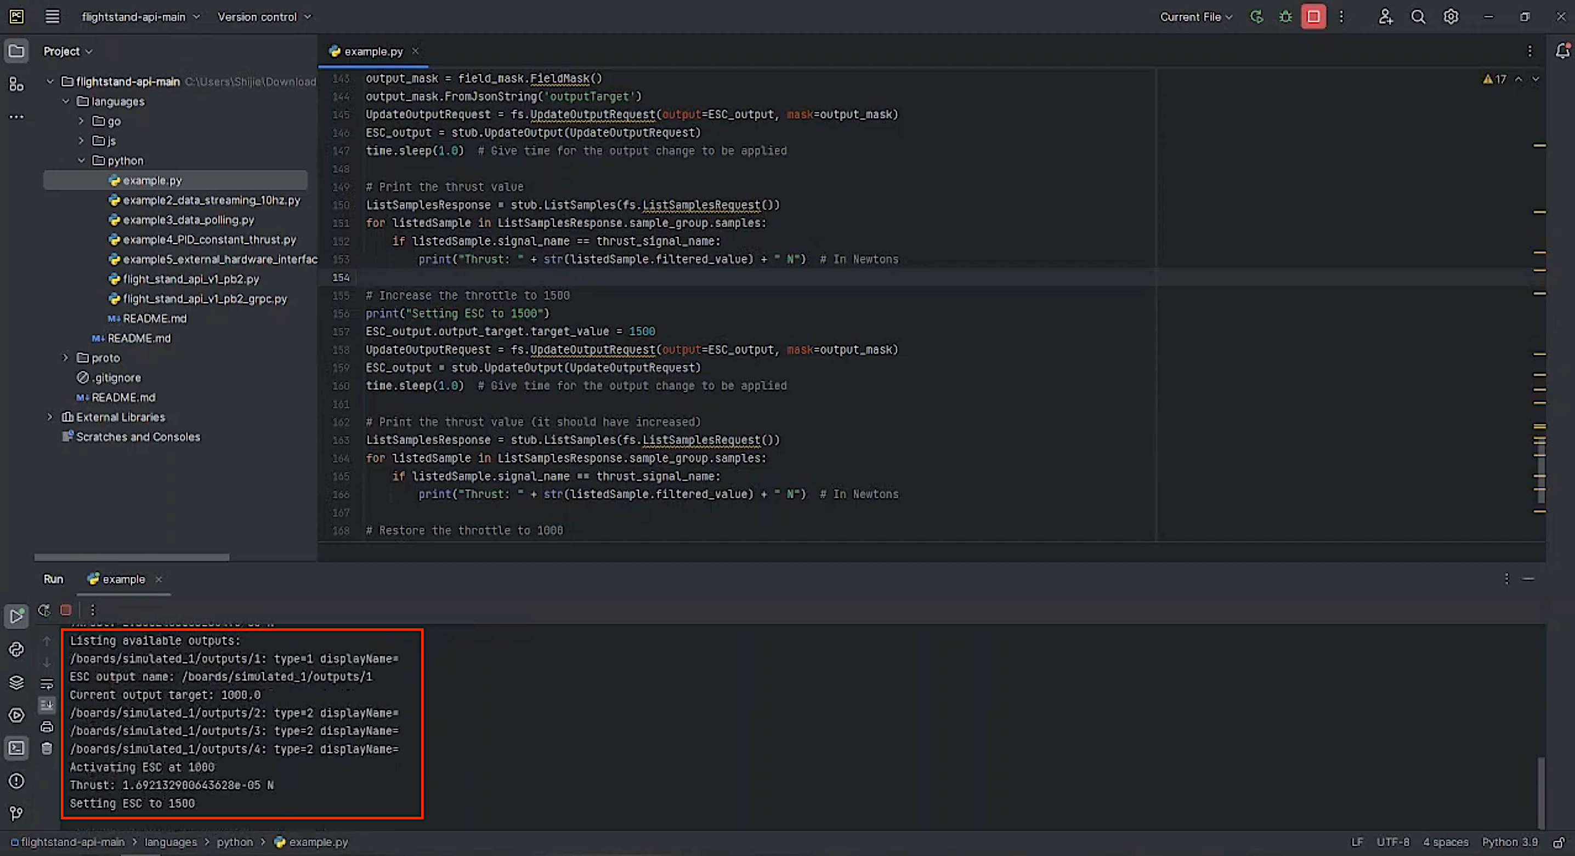Switch to the example.py editor tab
Image resolution: width=1575 pixels, height=856 pixels.
click(373, 52)
